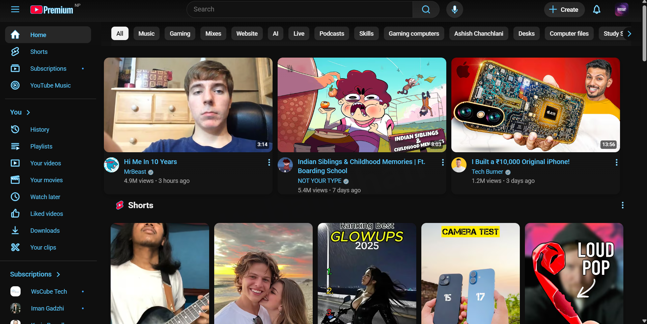Open options for Hi Me In 10 Years
647x324 pixels.
coord(269,162)
